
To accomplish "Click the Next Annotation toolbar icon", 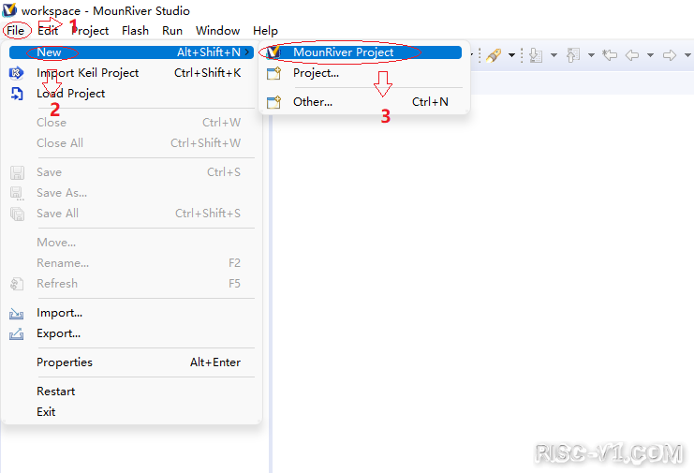I will pos(536,55).
